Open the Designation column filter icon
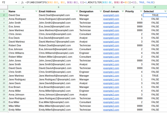The width and height of the screenshot is (167, 113). [101, 11]
